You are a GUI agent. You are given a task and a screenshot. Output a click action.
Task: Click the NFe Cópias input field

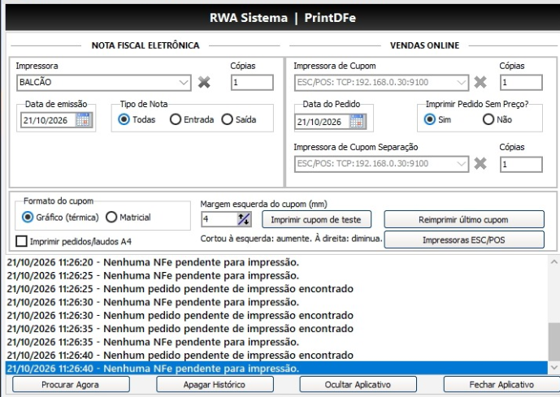pos(252,82)
